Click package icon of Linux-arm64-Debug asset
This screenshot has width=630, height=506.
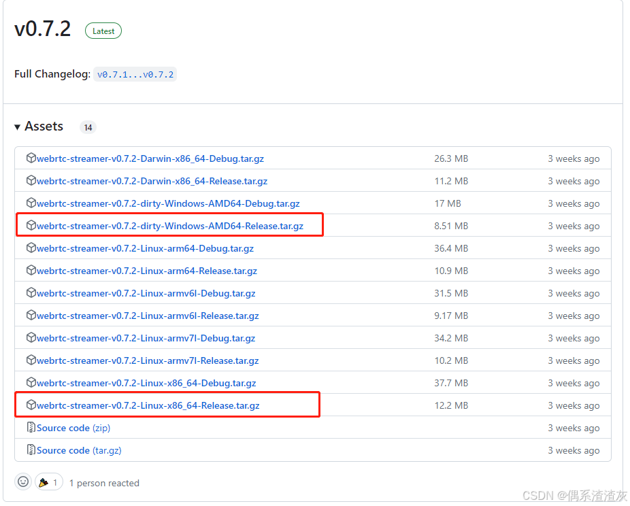coord(31,248)
